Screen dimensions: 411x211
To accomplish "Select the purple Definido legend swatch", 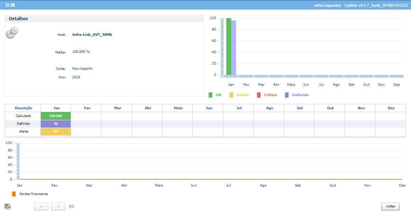I will (287, 95).
